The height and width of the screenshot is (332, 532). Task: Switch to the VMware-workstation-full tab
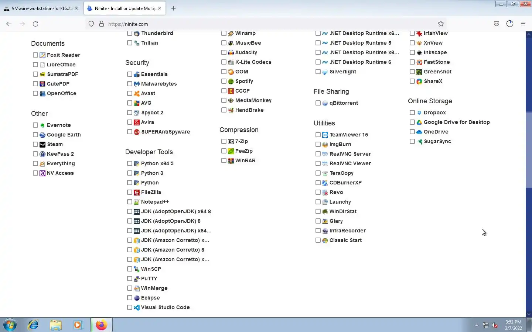tap(41, 8)
